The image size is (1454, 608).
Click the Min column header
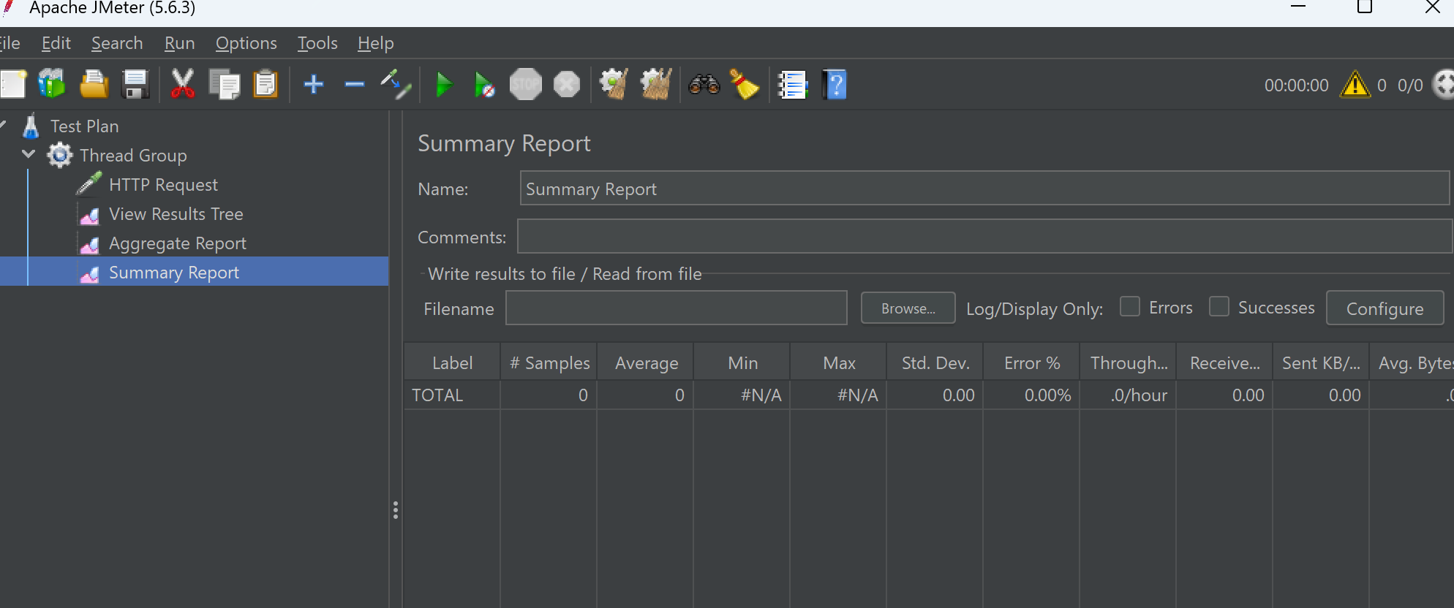(x=742, y=362)
